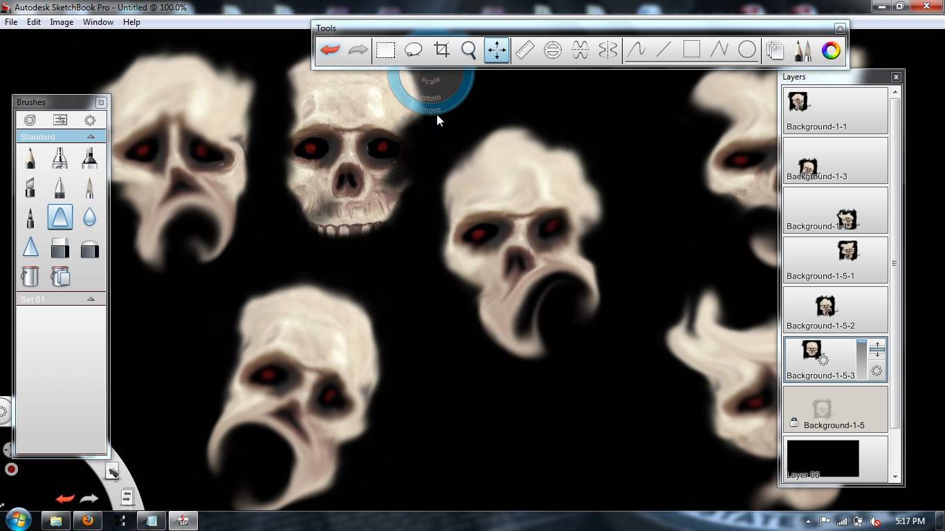This screenshot has width=945, height=531.
Task: Select the Ballpoint pen brush
Action: [x=60, y=187]
